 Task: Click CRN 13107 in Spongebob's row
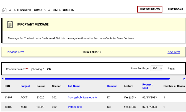(x=8, y=97)
